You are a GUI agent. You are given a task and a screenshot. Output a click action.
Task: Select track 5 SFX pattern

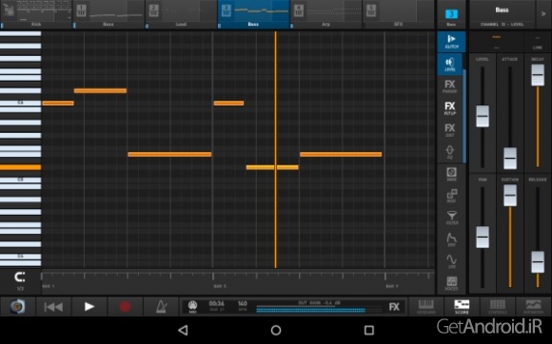(399, 14)
